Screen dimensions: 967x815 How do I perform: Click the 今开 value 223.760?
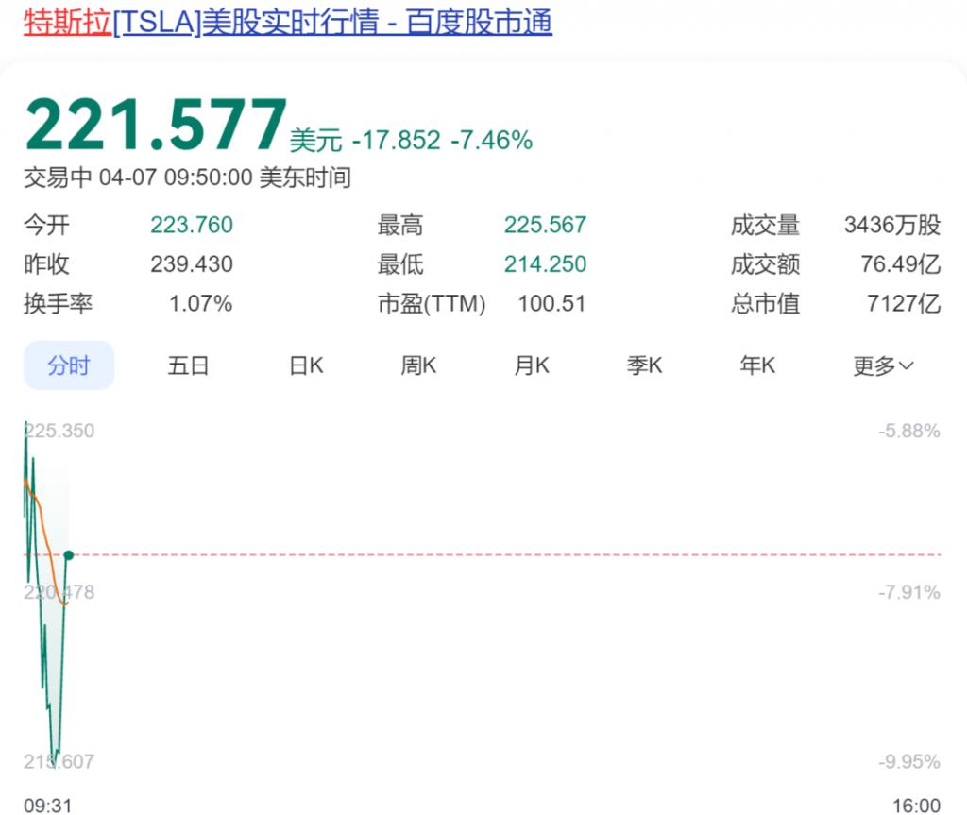coord(192,225)
